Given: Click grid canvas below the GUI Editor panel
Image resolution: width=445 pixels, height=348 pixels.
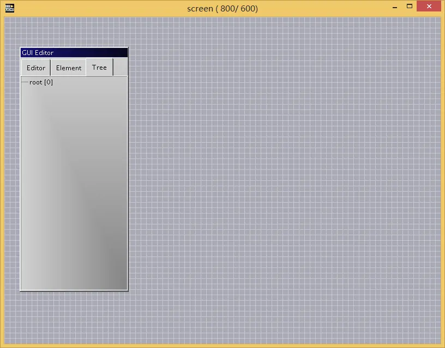Looking at the screenshot, I should tap(74, 316).
